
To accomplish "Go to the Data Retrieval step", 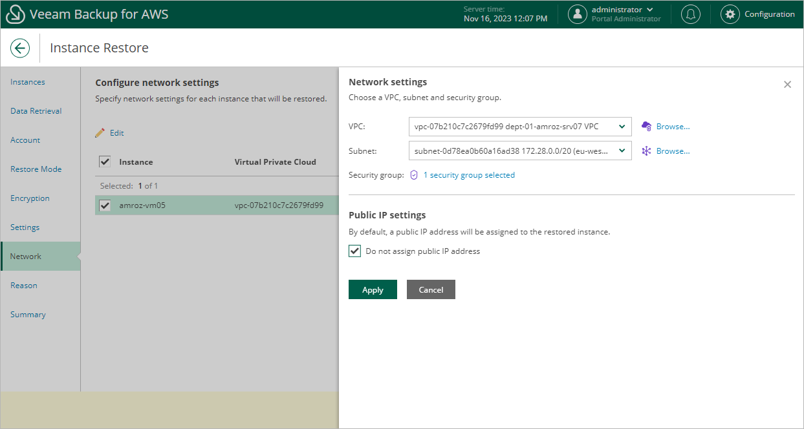I will [x=36, y=111].
